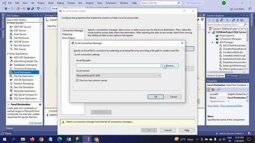Select CDC Source in toolbox
255x143 pixels.
20,31
